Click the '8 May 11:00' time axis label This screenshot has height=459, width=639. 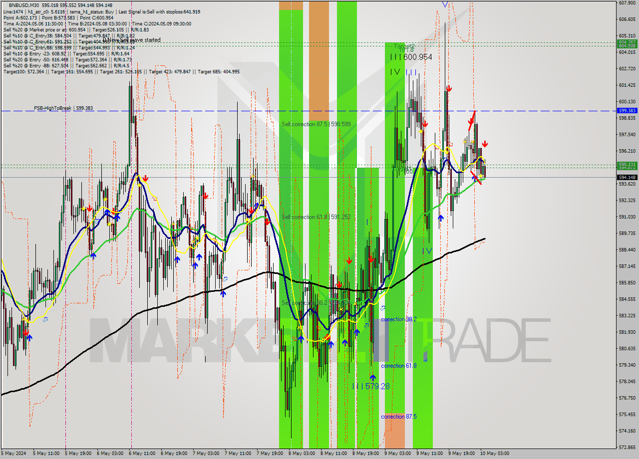[333, 454]
